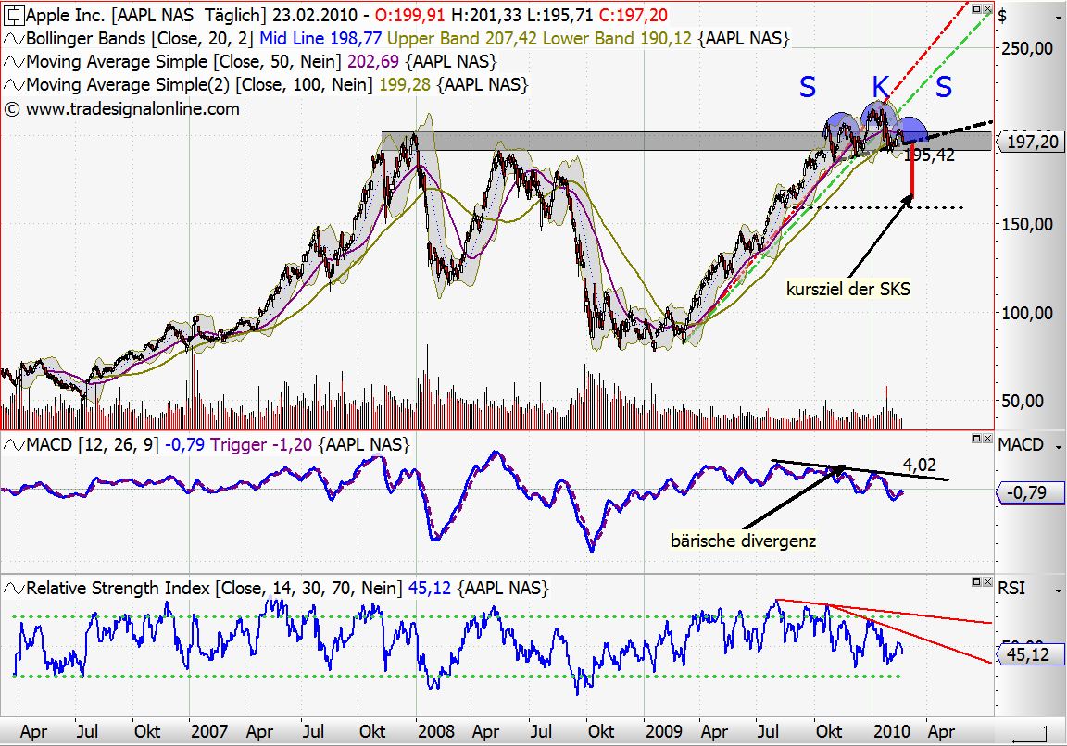
Task: Click the MACD indicator squiggle icon
Action: (x=13, y=444)
